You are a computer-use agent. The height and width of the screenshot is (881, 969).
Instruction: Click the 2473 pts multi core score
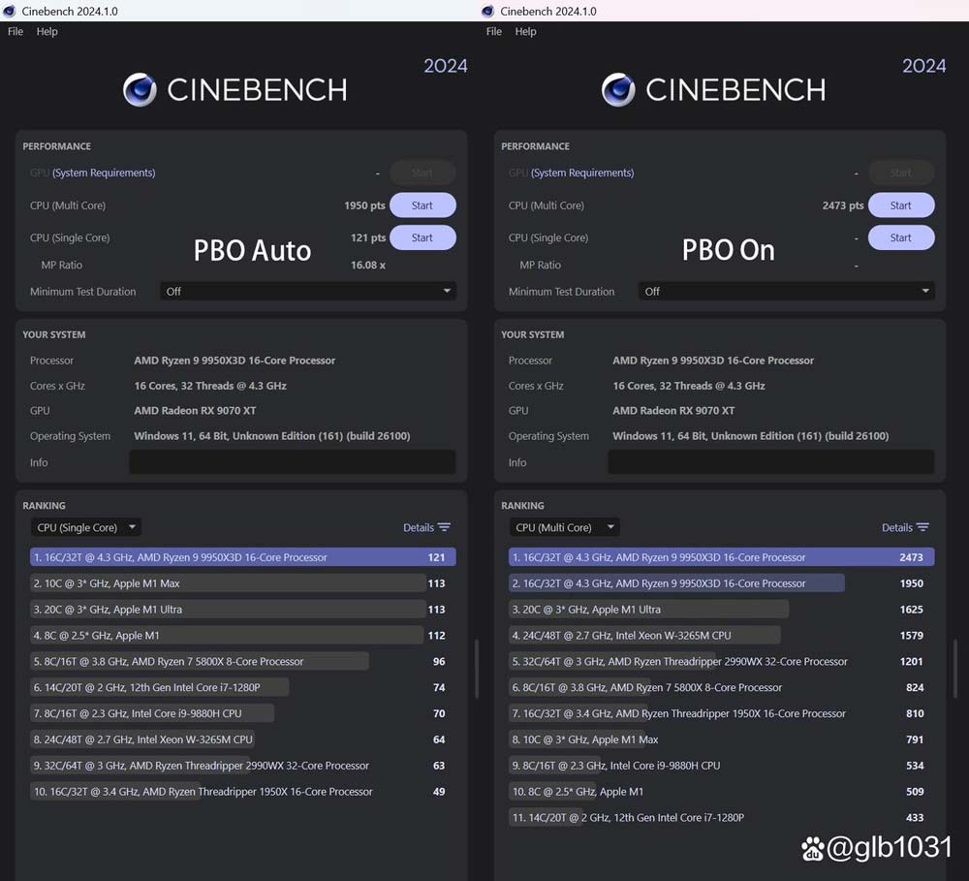[843, 205]
